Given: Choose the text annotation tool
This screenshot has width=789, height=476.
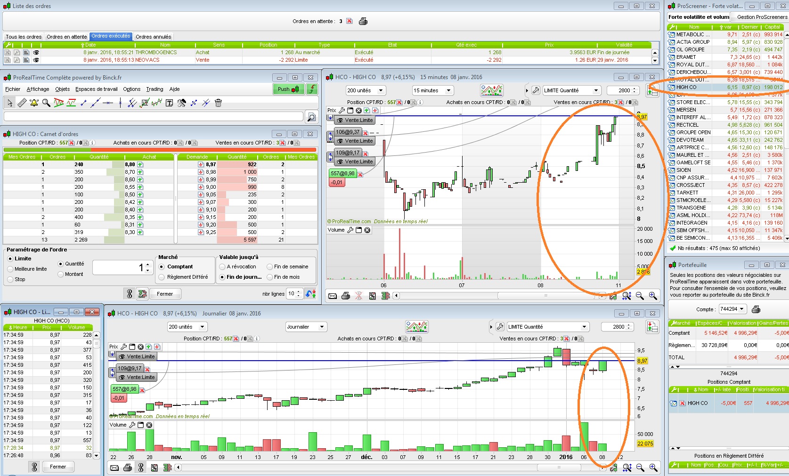Looking at the screenshot, I should pos(169,103).
